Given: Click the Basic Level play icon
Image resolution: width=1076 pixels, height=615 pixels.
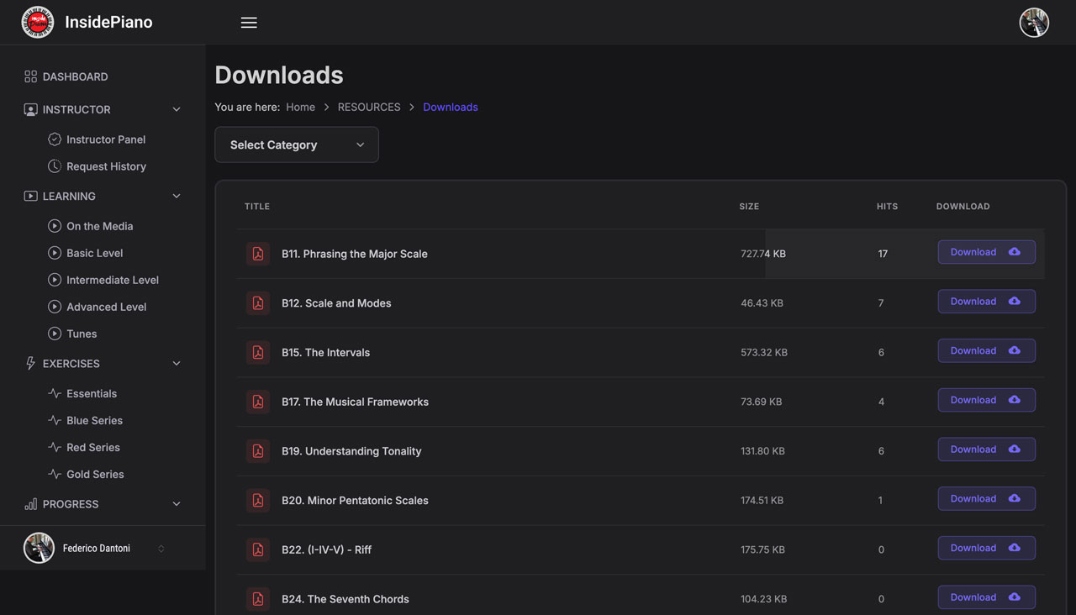Looking at the screenshot, I should click(55, 253).
